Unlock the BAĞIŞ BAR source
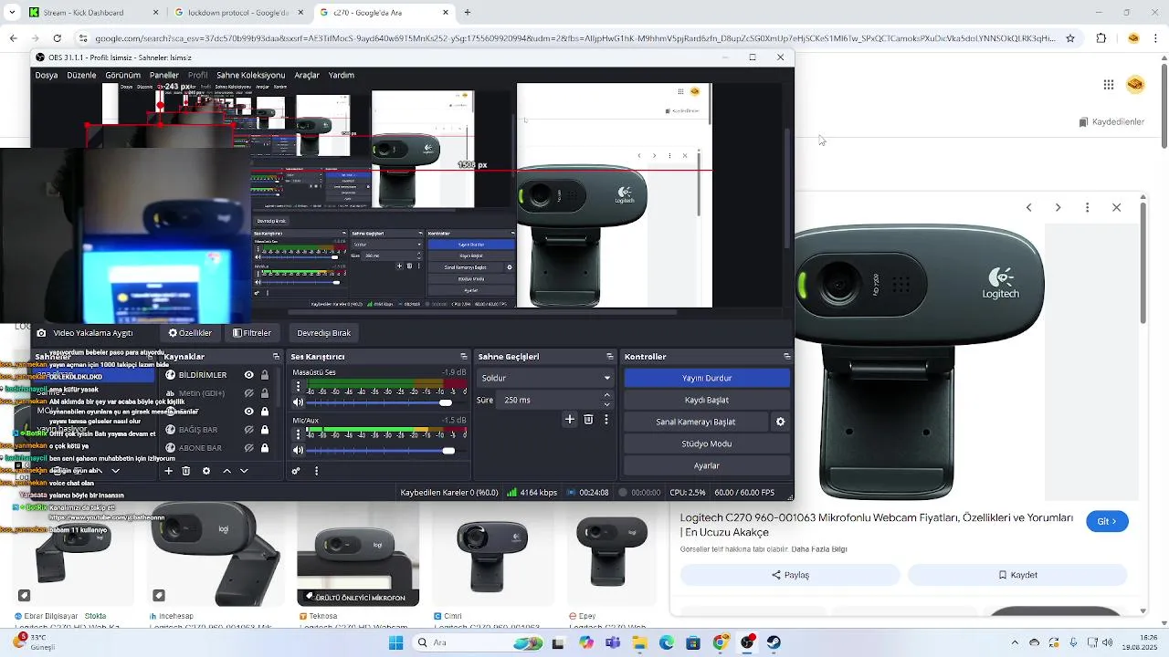The width and height of the screenshot is (1169, 657). [265, 430]
